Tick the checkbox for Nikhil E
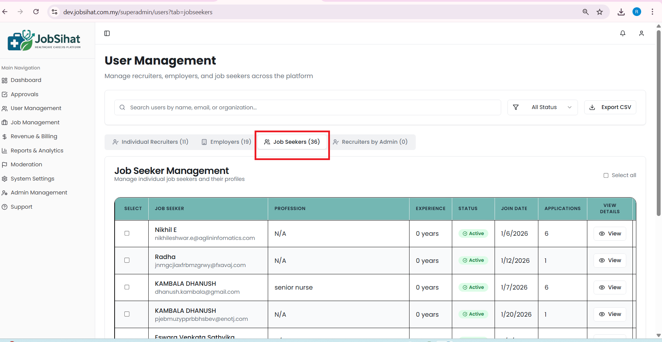Image resolution: width=662 pixels, height=342 pixels. point(127,233)
